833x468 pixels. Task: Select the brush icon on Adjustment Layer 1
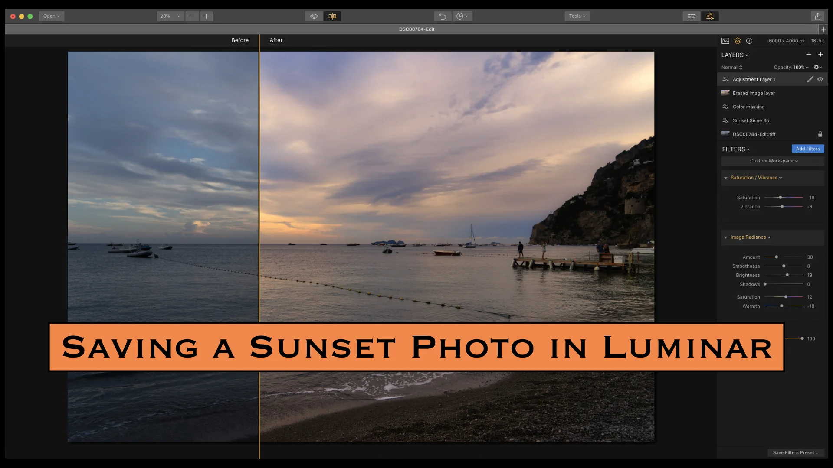point(810,79)
